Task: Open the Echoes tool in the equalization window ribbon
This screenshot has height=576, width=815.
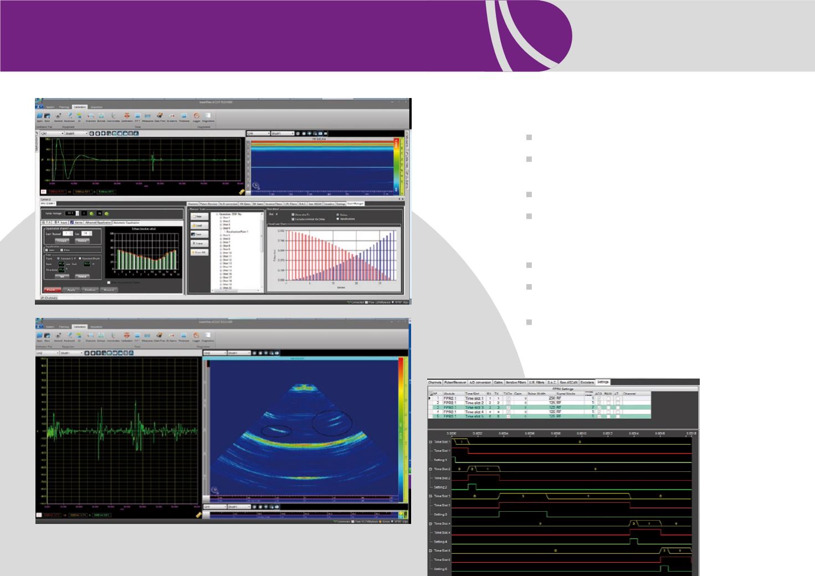Action: point(101,116)
